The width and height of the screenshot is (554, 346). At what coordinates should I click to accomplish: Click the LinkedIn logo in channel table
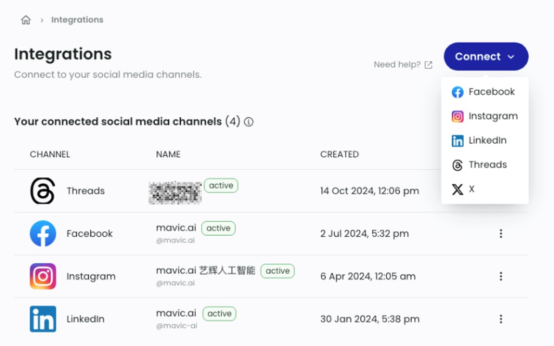point(43,319)
